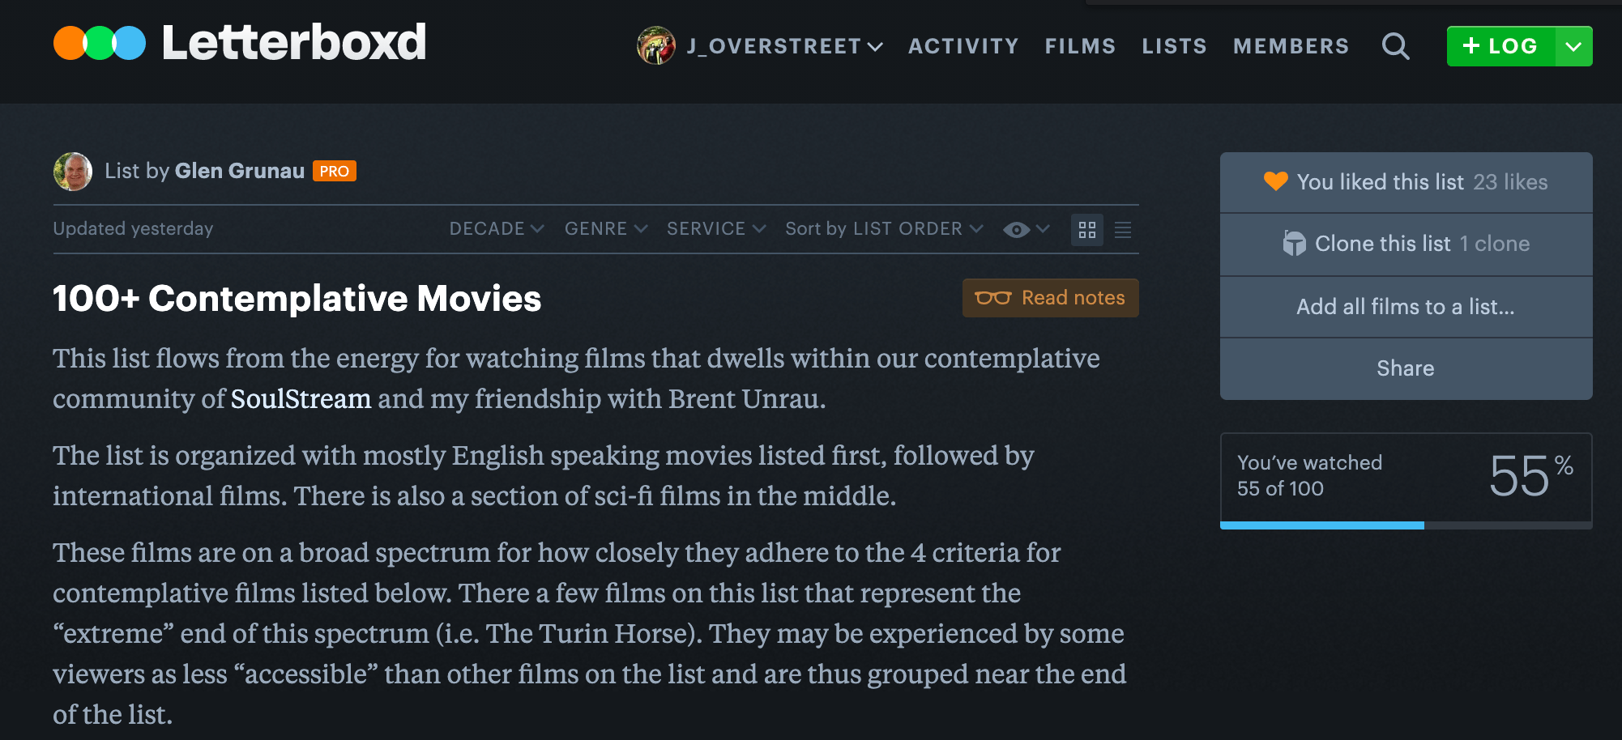Click the glasses icon in Read notes
Image resolution: width=1622 pixels, height=740 pixels.
coord(992,298)
